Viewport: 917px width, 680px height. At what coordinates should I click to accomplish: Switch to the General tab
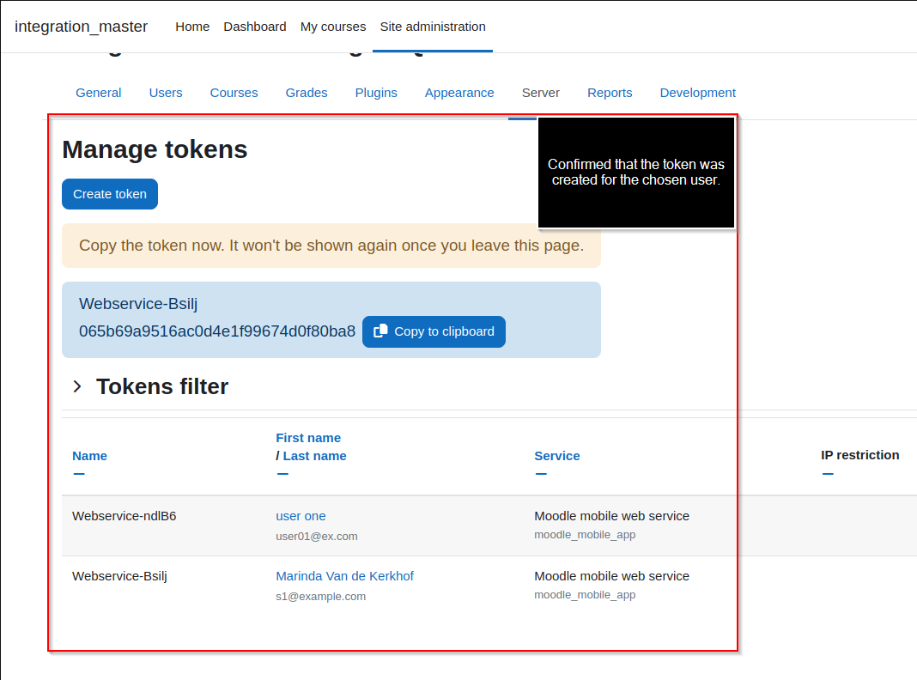click(98, 93)
